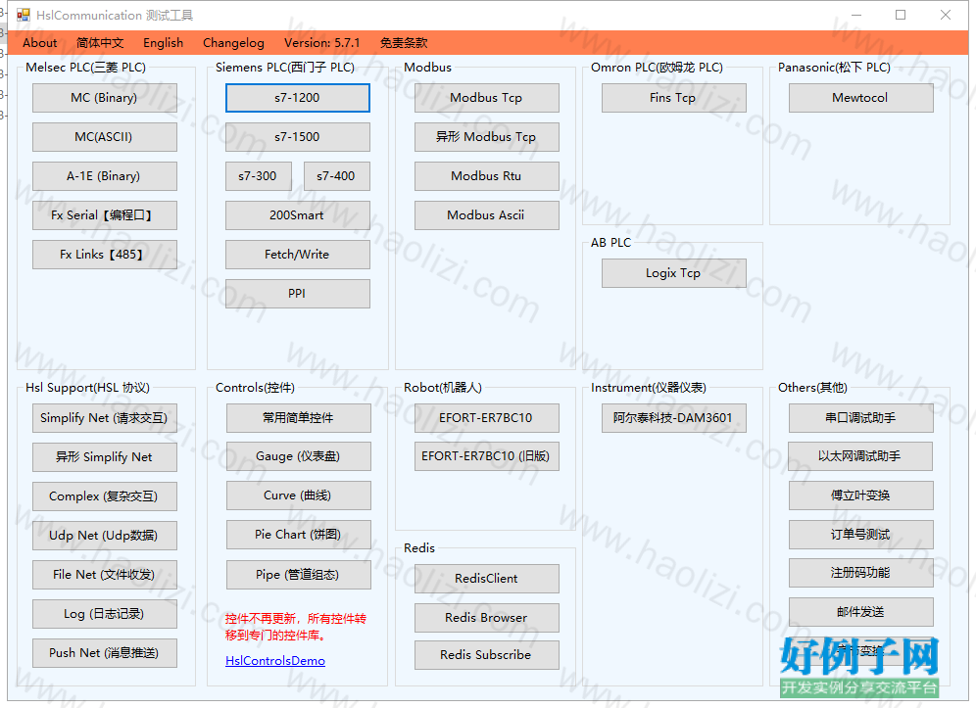This screenshot has height=708, width=976.
Task: Open Fx Links【485】test
Action: click(x=105, y=255)
